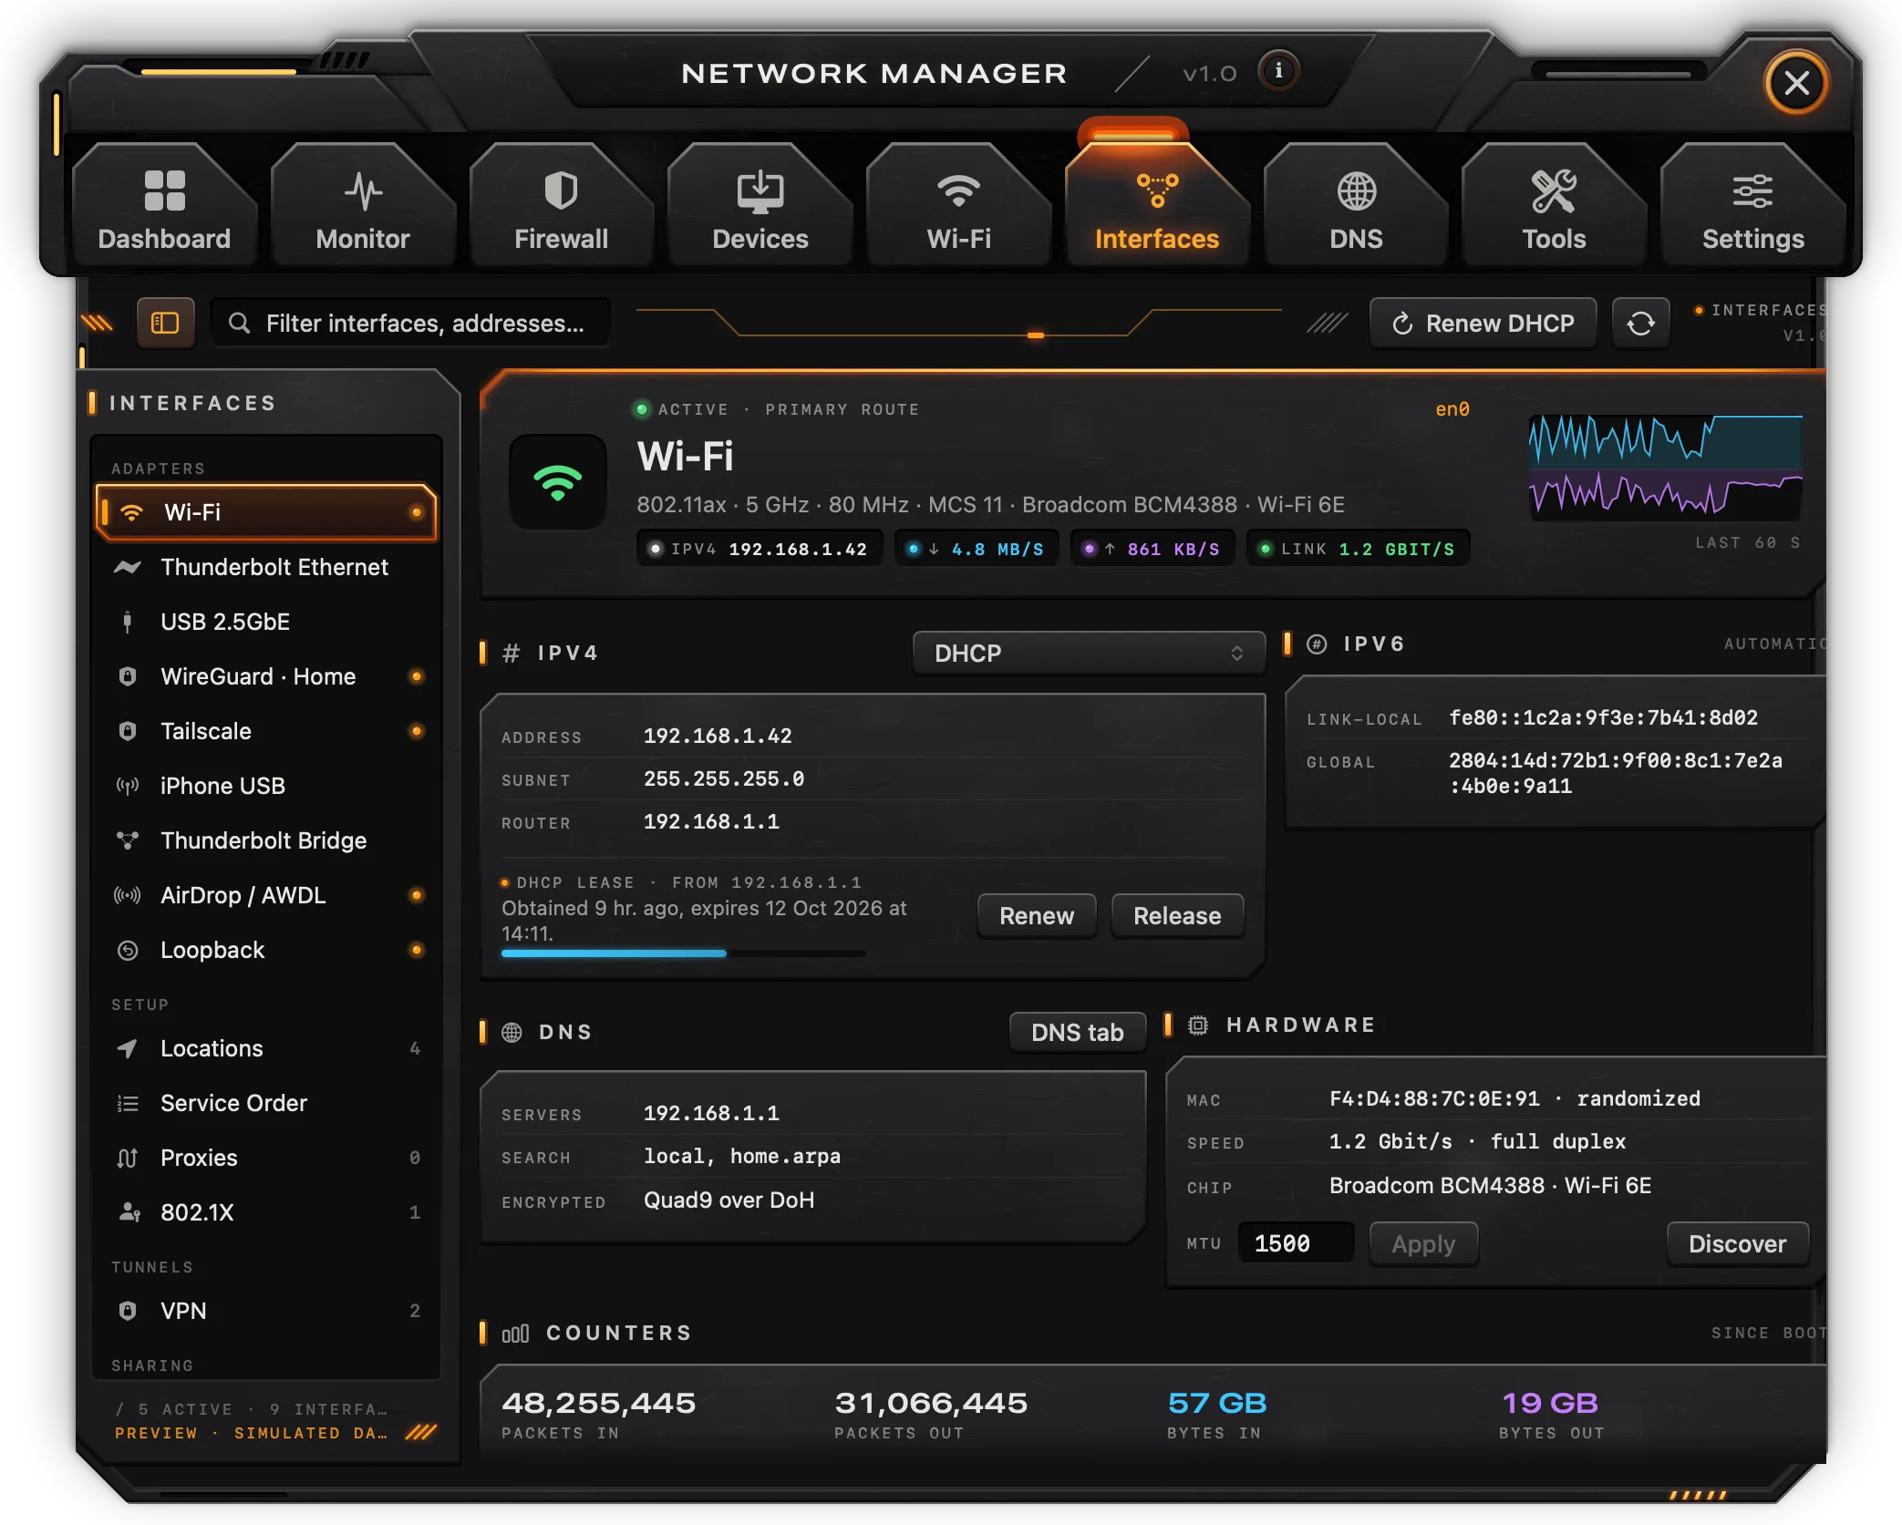
Task: Select the USB 2.5GbE adapter
Action: (x=266, y=622)
